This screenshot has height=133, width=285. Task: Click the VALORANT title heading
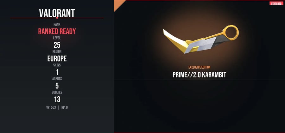point(57,13)
